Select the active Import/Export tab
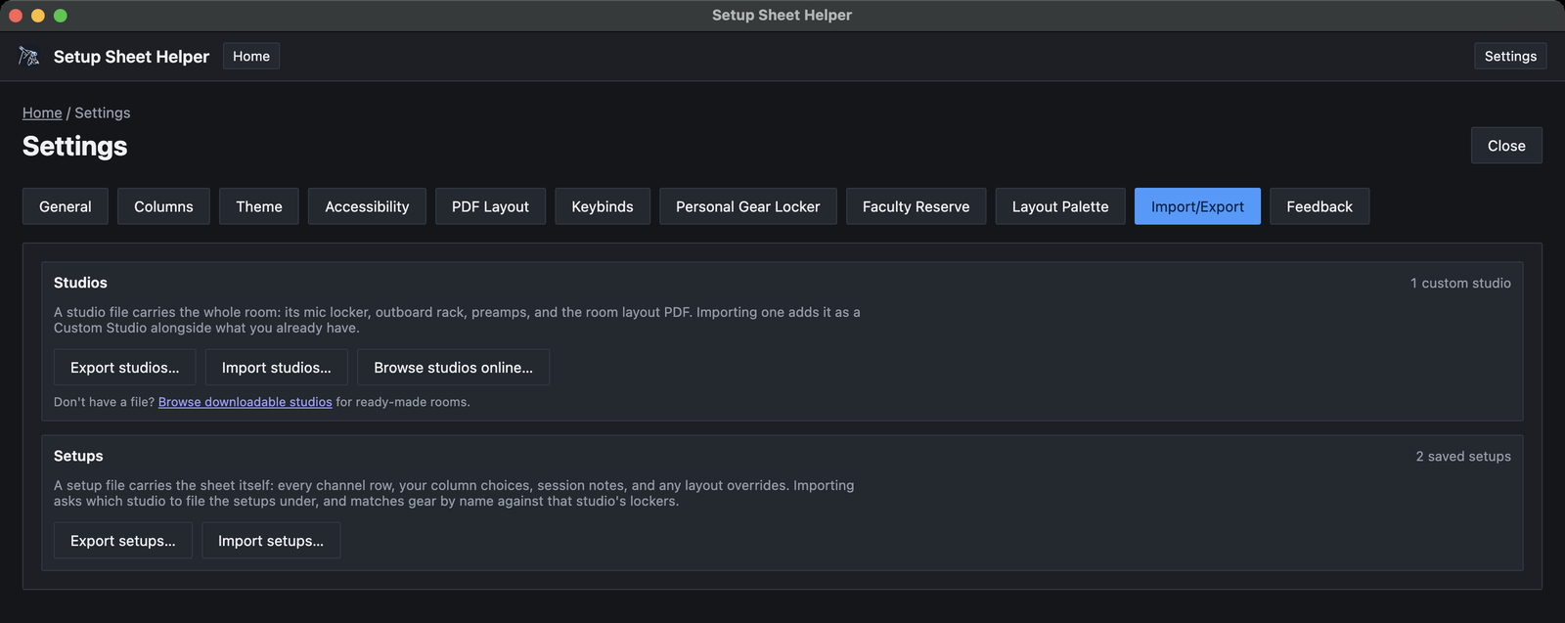This screenshot has width=1565, height=623. [x=1197, y=206]
